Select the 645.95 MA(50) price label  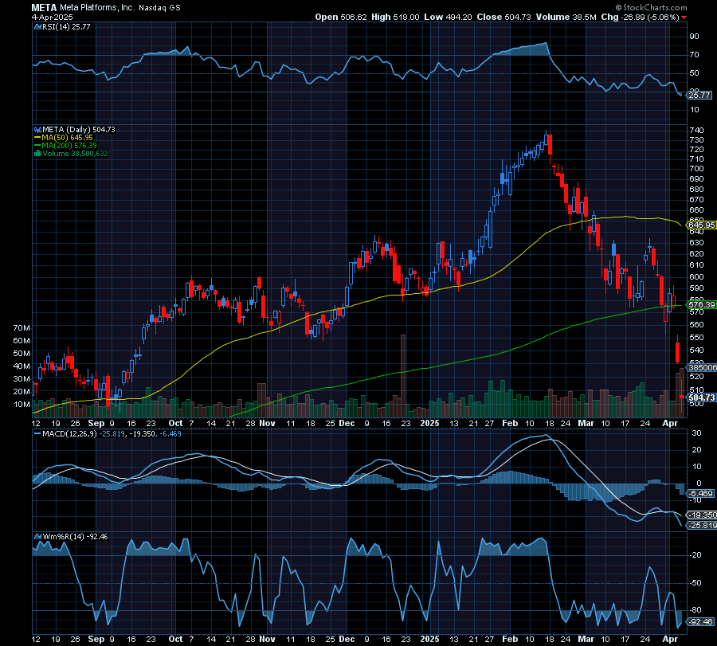pyautogui.click(x=701, y=225)
